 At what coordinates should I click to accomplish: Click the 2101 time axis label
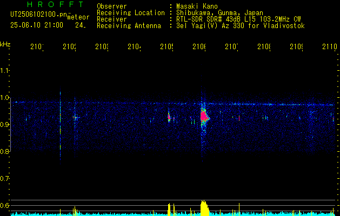37,47
